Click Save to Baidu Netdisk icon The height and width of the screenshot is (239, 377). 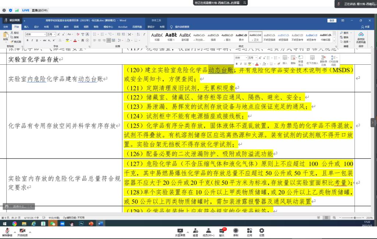(361, 36)
